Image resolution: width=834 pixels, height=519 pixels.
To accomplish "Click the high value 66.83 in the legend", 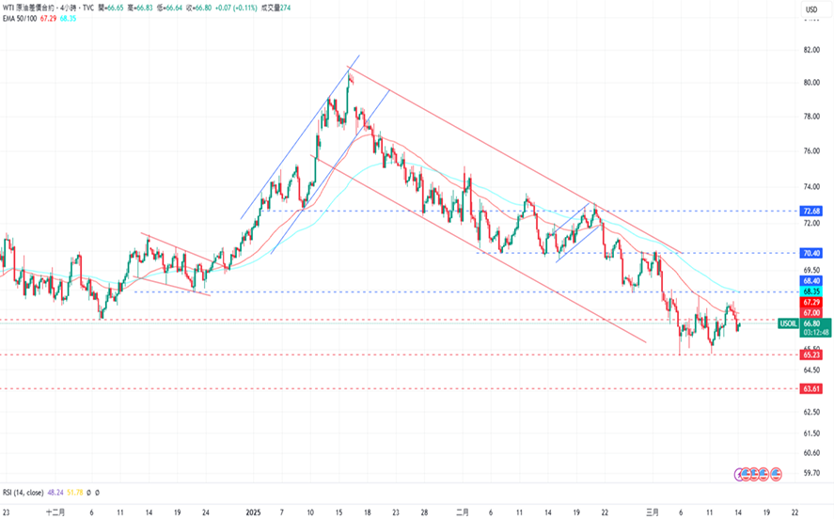I will [x=144, y=8].
